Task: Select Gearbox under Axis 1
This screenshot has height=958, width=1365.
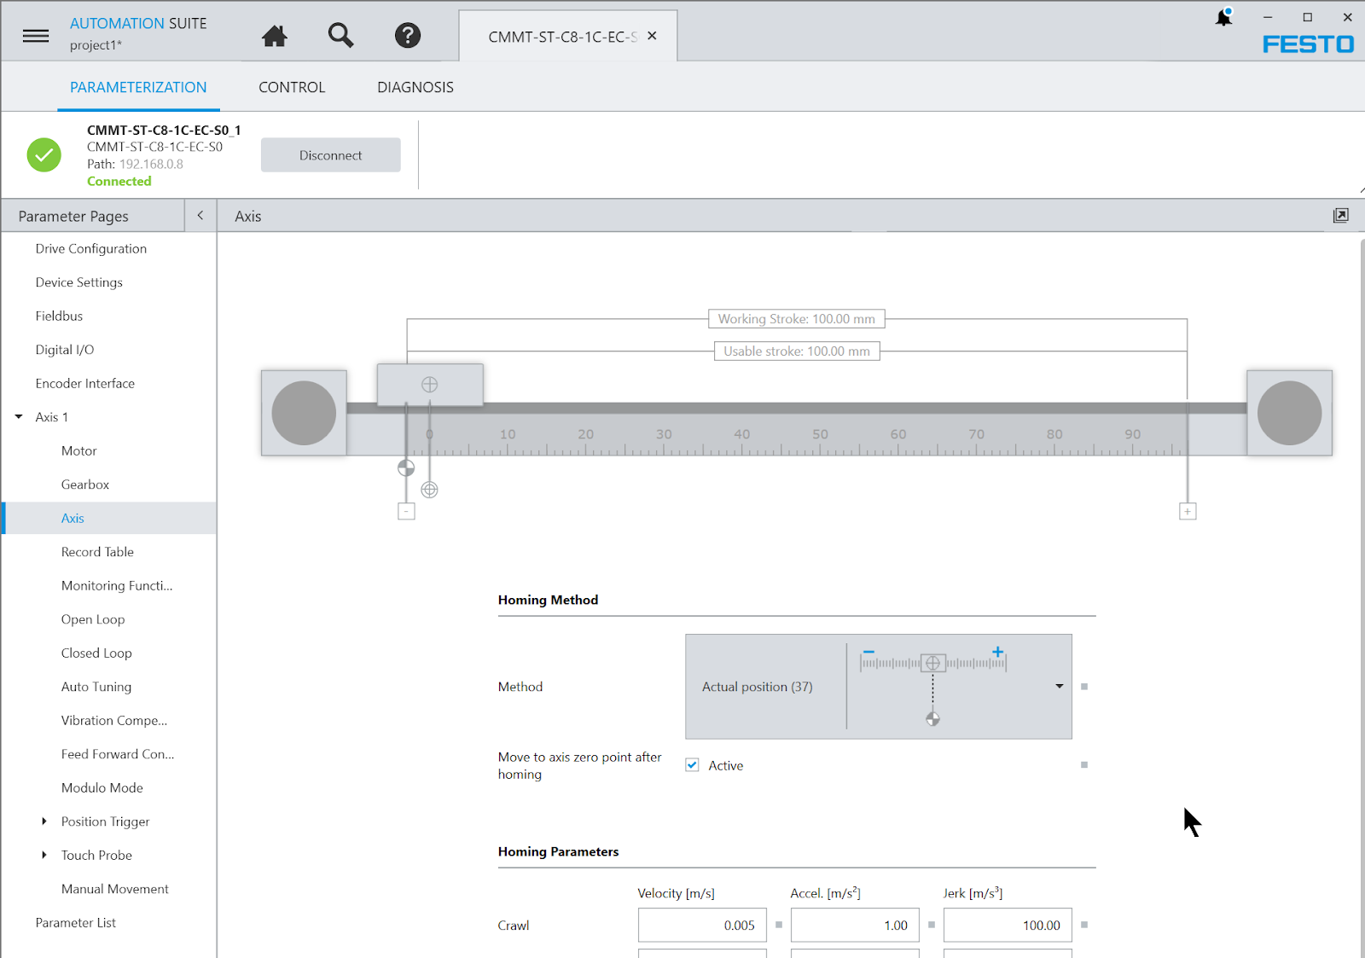Action: [x=85, y=485]
